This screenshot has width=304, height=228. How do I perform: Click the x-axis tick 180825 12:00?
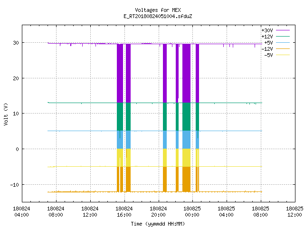point(294,212)
